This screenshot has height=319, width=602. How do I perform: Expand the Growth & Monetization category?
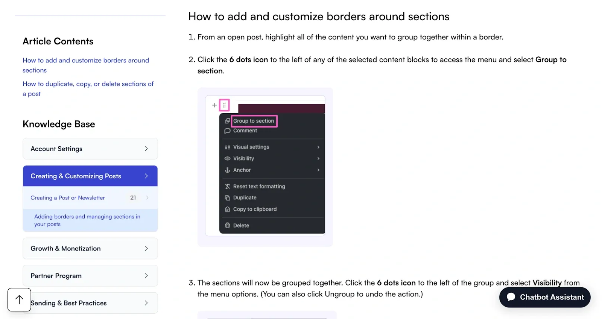(90, 248)
